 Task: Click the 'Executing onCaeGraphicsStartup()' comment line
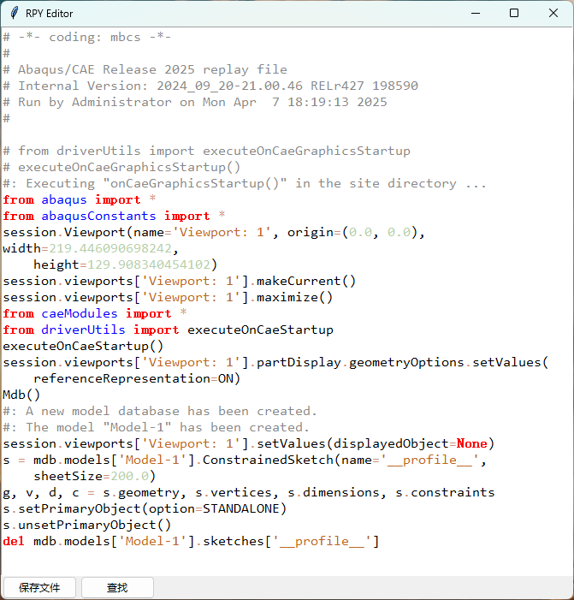click(245, 183)
